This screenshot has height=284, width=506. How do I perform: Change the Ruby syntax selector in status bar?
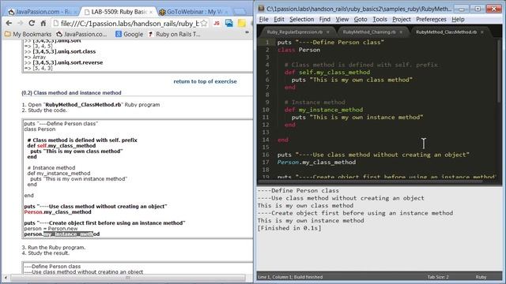[481, 277]
